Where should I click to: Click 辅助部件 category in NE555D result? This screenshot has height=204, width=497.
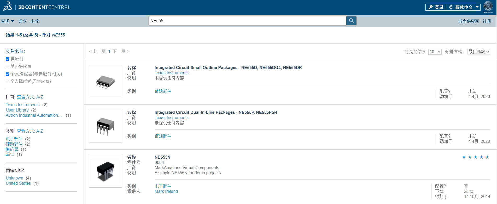(163, 91)
